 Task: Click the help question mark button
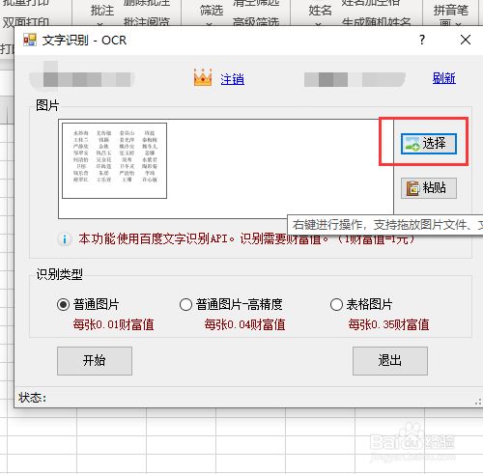tap(422, 40)
